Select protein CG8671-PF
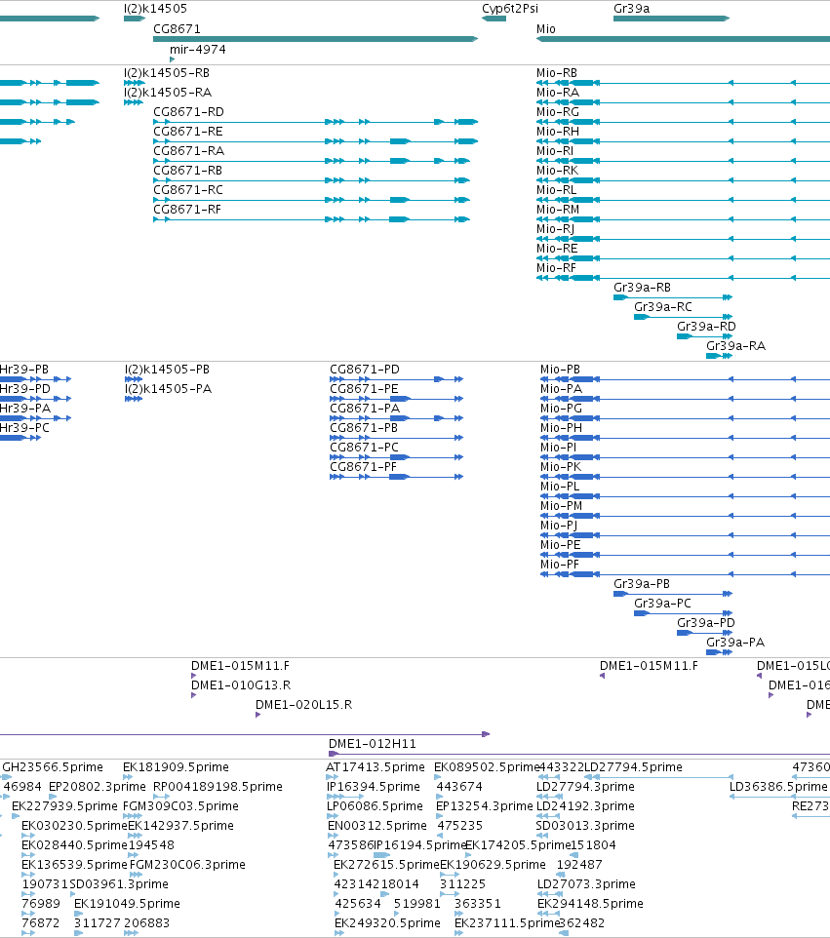The image size is (830, 938). click(397, 477)
